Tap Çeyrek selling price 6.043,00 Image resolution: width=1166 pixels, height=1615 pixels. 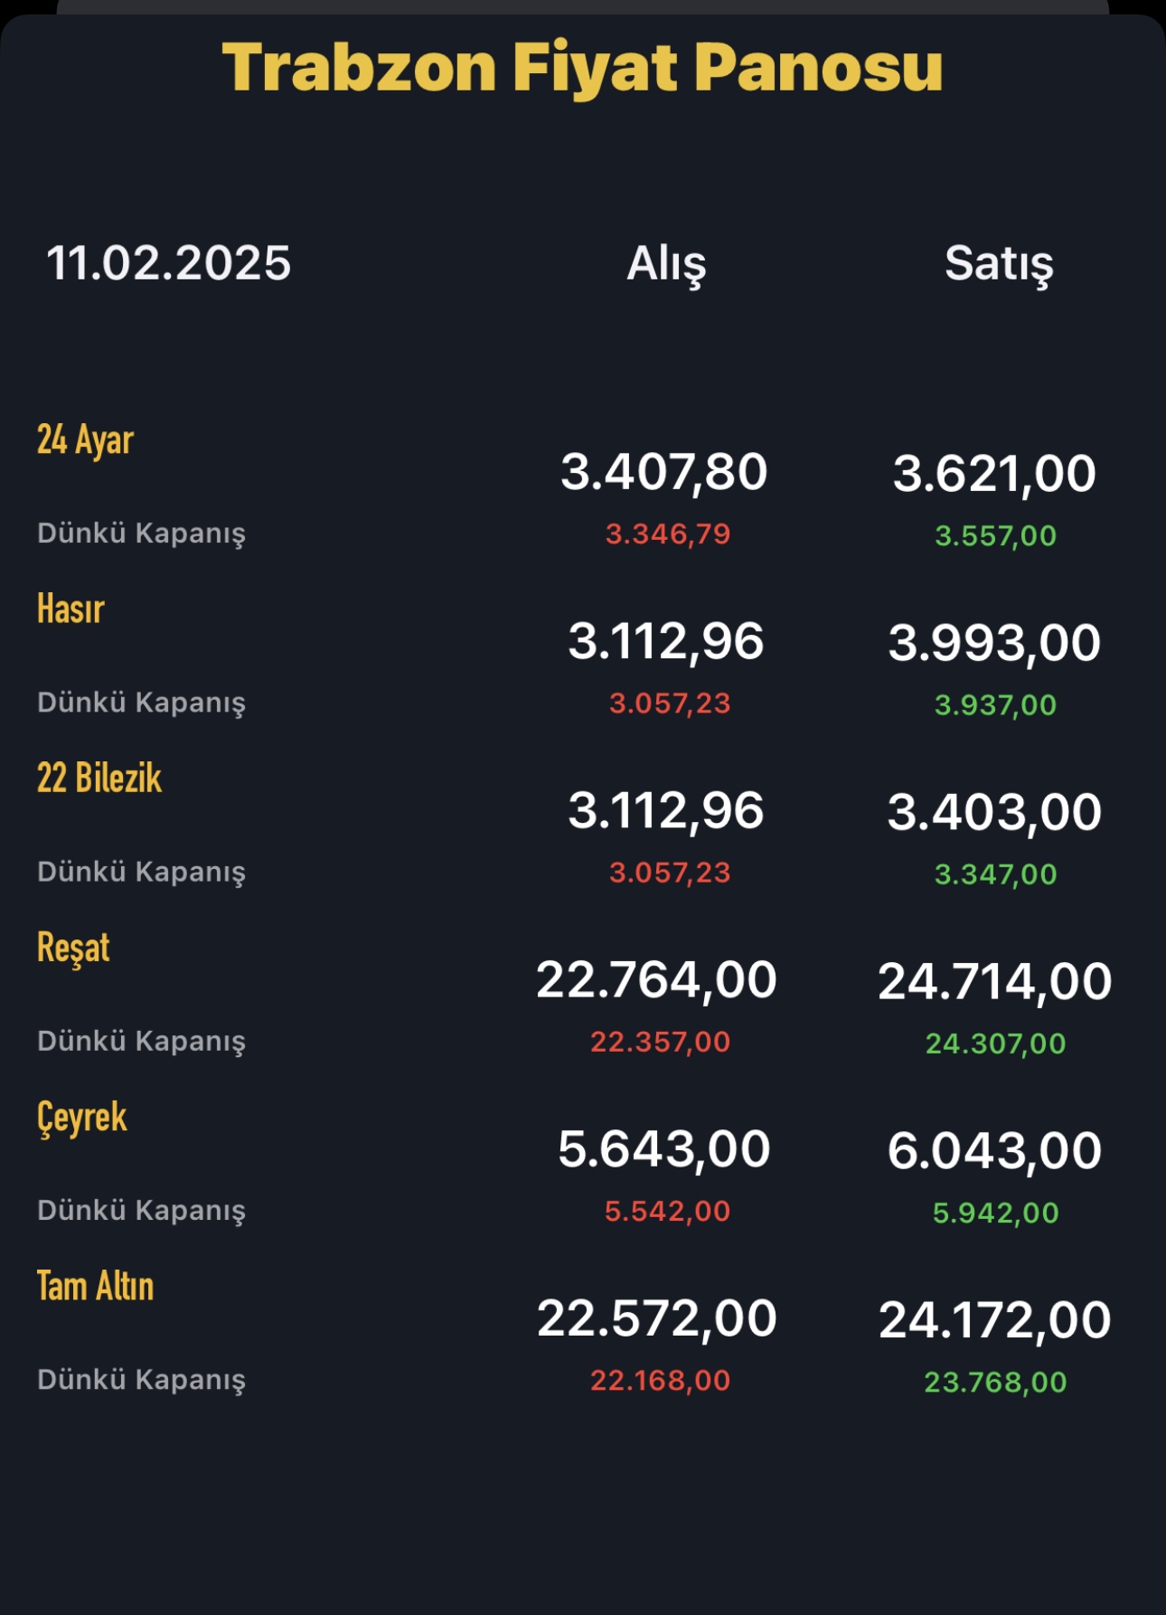tap(994, 1152)
